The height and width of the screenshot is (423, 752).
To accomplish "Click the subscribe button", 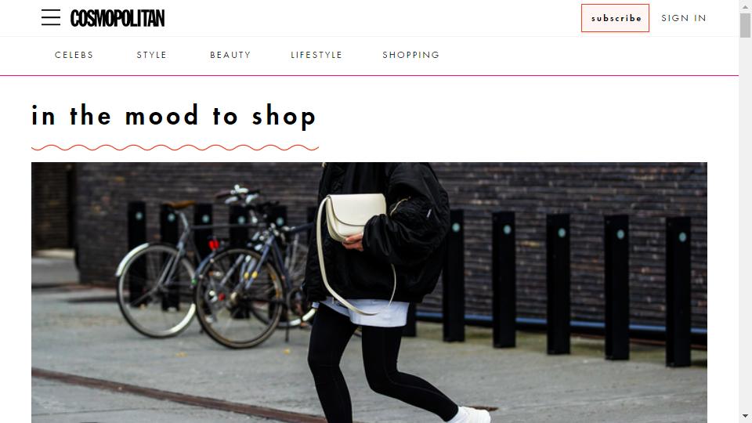I will pyautogui.click(x=616, y=18).
